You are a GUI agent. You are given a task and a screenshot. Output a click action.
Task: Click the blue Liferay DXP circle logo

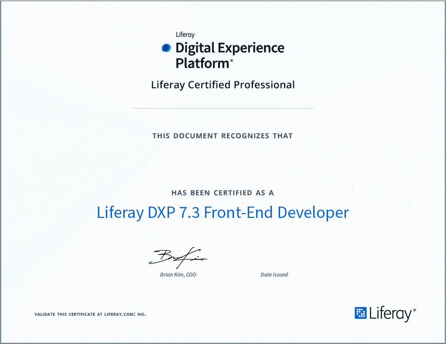[166, 48]
